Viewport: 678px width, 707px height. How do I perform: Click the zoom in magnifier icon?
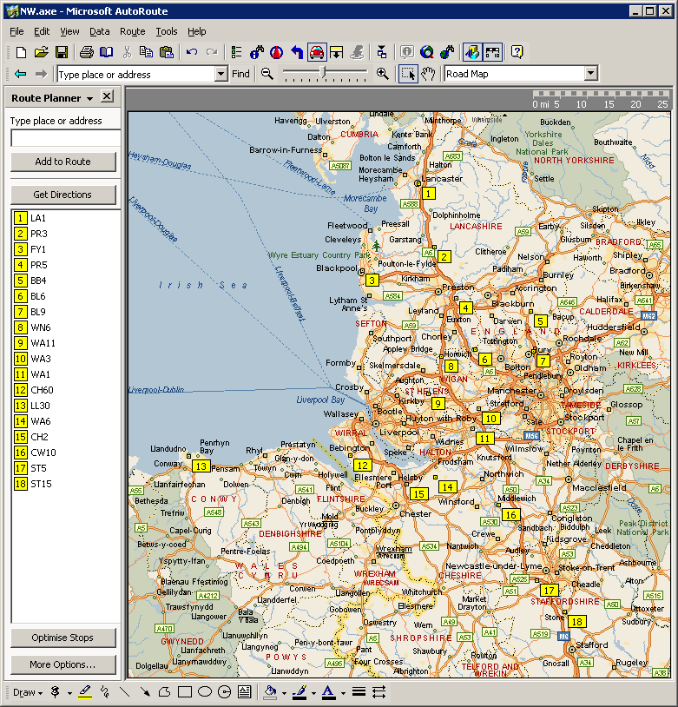tap(382, 74)
